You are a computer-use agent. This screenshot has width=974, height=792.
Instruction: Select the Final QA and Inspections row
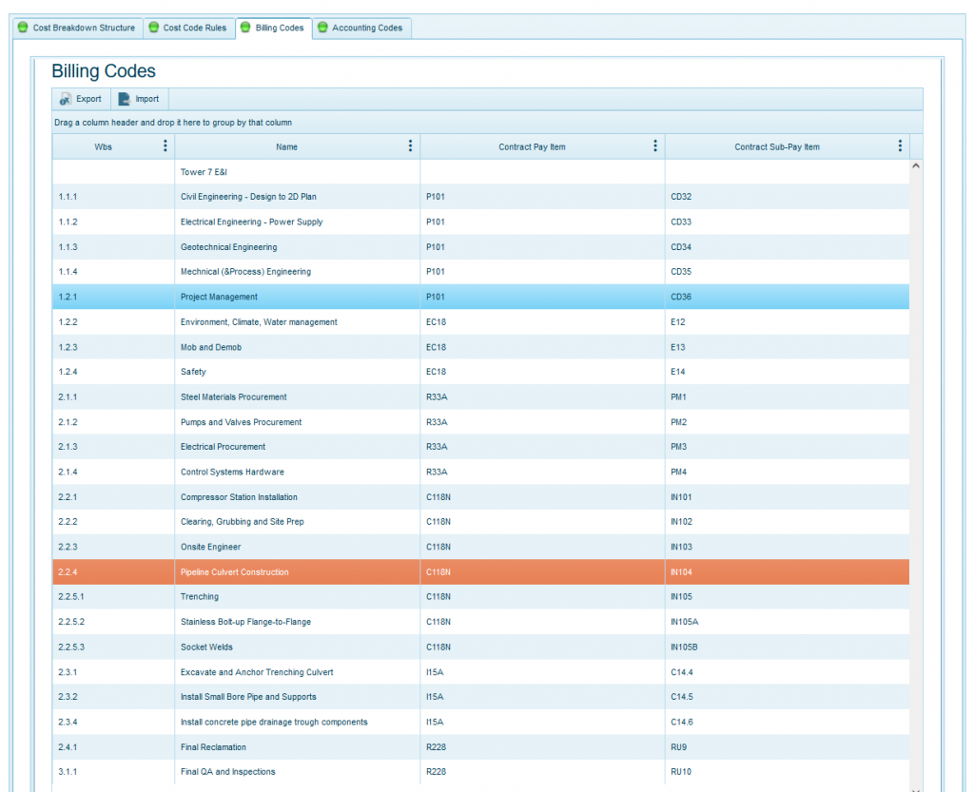tap(228, 772)
